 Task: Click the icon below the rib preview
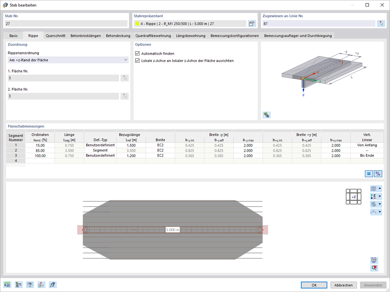click(x=267, y=115)
